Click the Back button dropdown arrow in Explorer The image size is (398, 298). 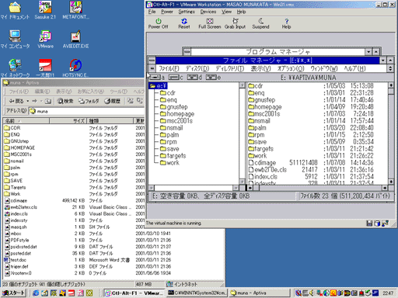click(28, 101)
